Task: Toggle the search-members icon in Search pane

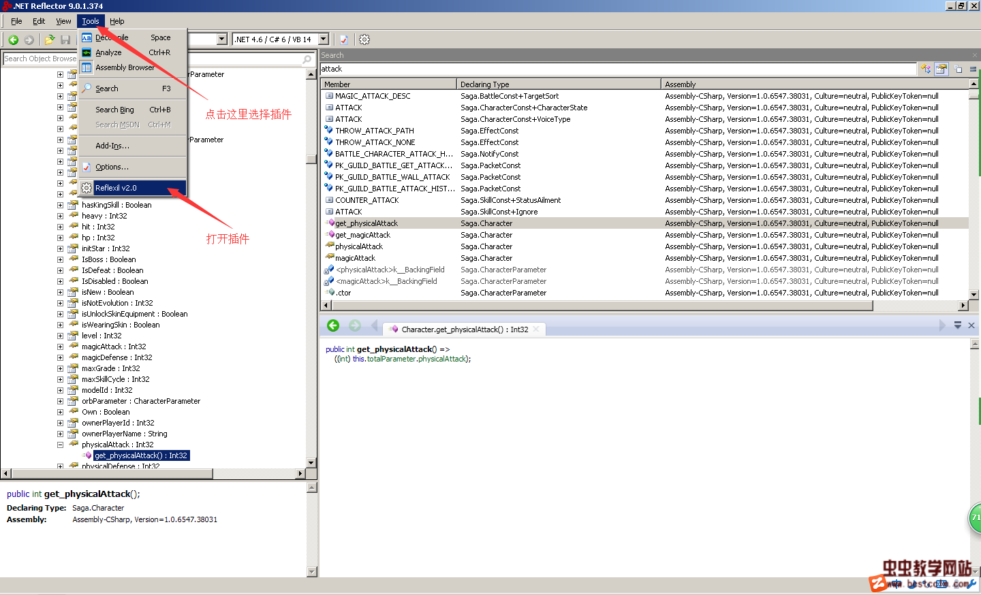Action: 941,69
